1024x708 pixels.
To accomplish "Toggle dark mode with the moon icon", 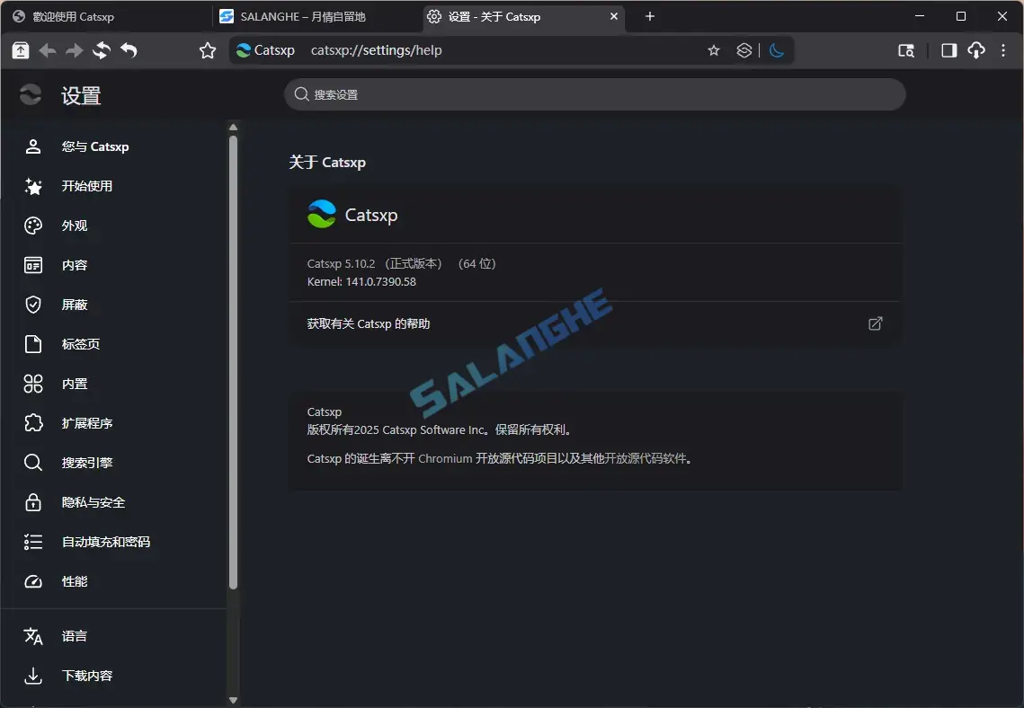I will point(776,50).
